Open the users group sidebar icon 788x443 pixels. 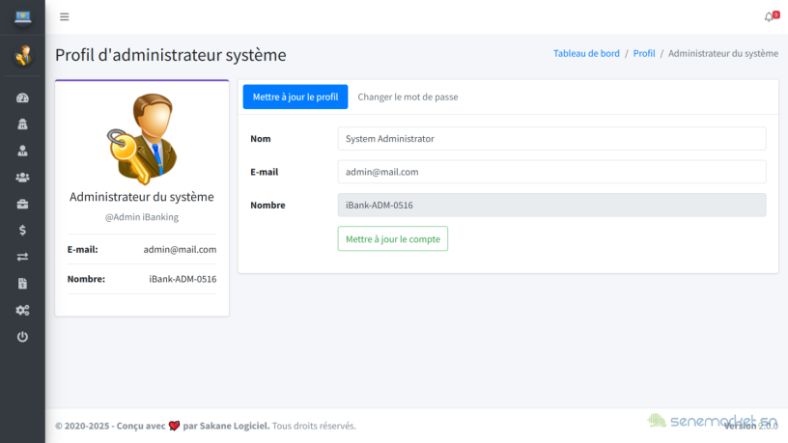(22, 178)
